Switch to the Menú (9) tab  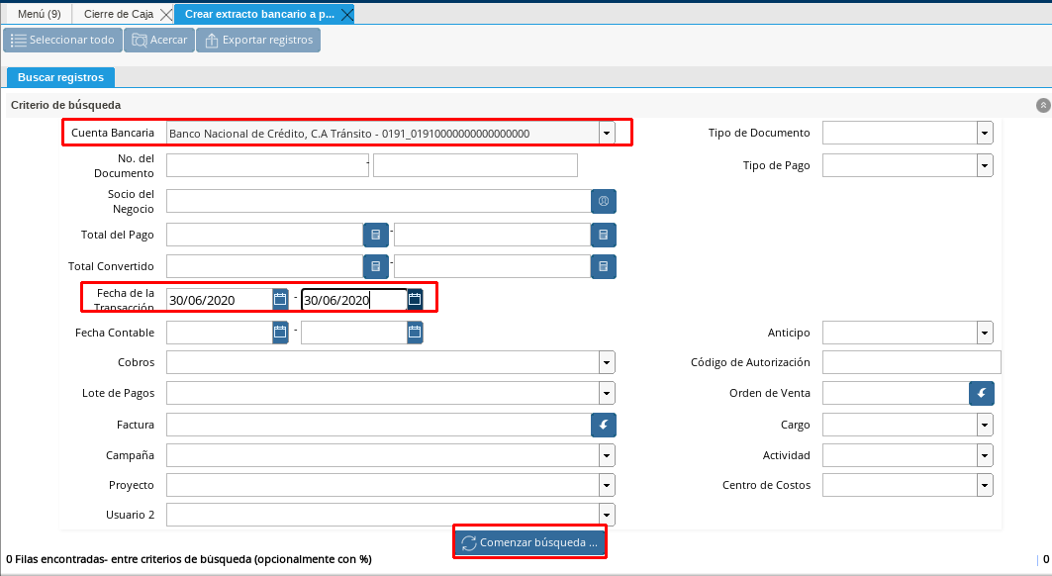click(39, 14)
